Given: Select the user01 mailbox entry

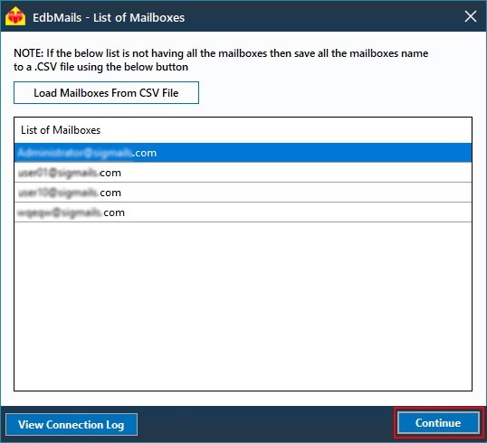Looking at the screenshot, I should point(243,173).
